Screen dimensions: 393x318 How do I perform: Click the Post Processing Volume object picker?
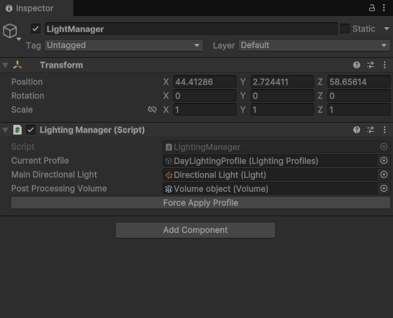[384, 188]
